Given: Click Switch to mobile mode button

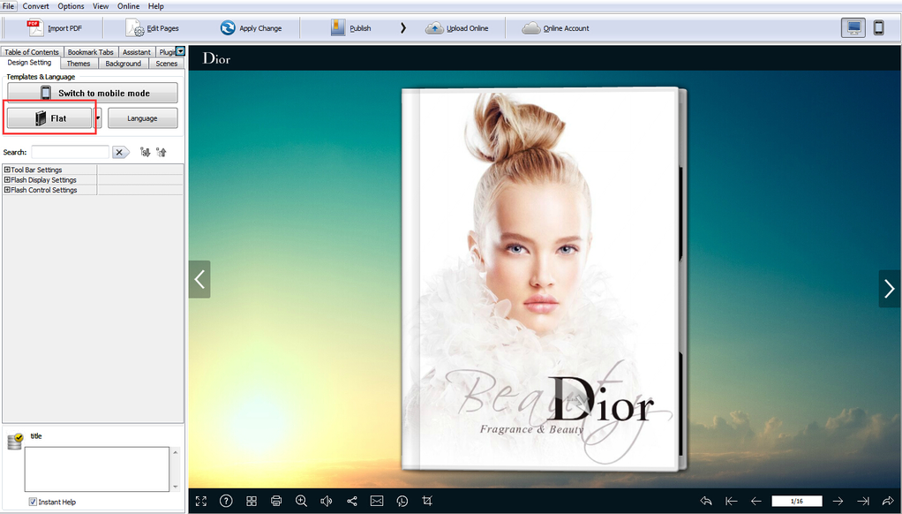Looking at the screenshot, I should (92, 93).
